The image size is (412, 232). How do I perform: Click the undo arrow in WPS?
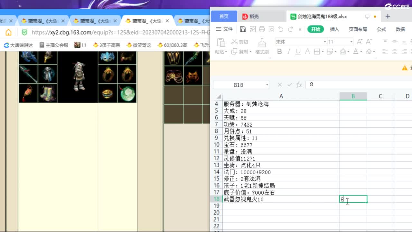click(x=281, y=29)
